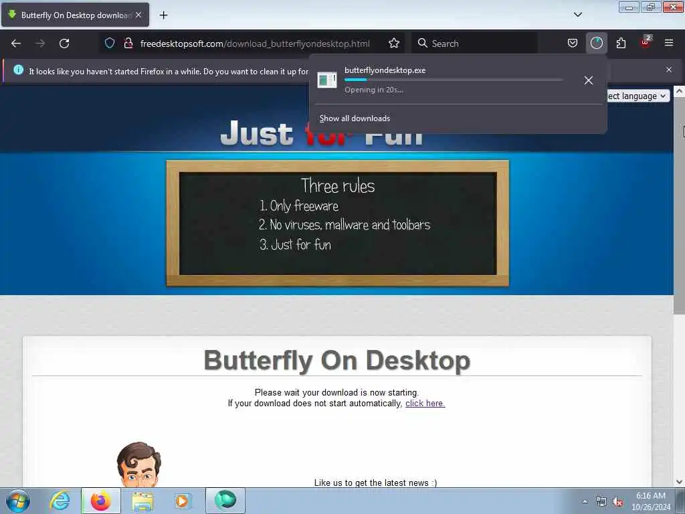Open the clock showing 6:16 AM
The height and width of the screenshot is (514, 685).
651,501
